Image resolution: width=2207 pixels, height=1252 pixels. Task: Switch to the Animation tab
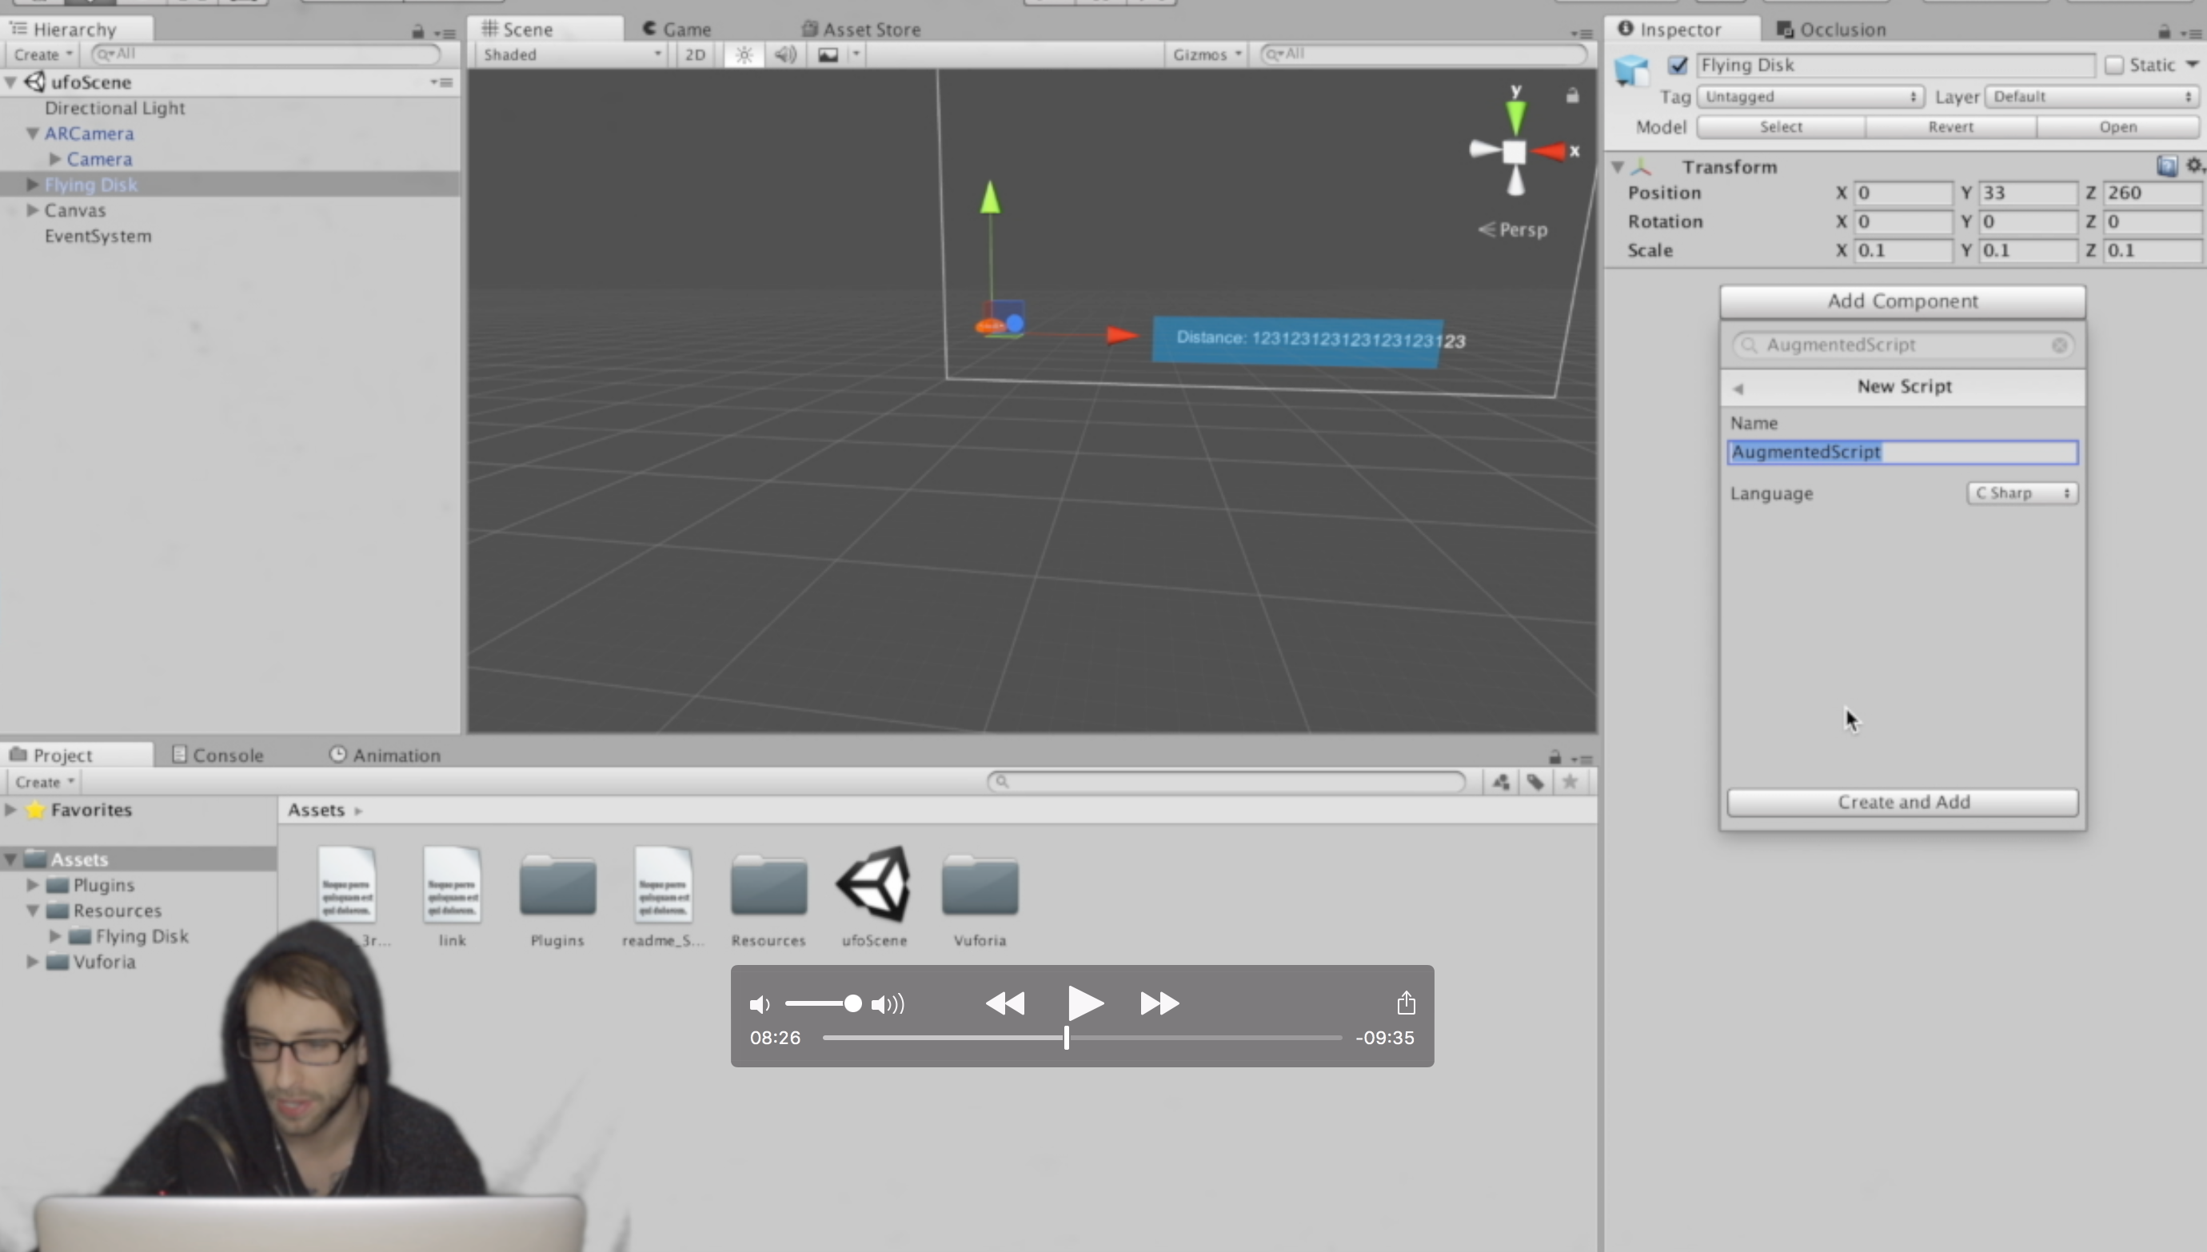[385, 755]
